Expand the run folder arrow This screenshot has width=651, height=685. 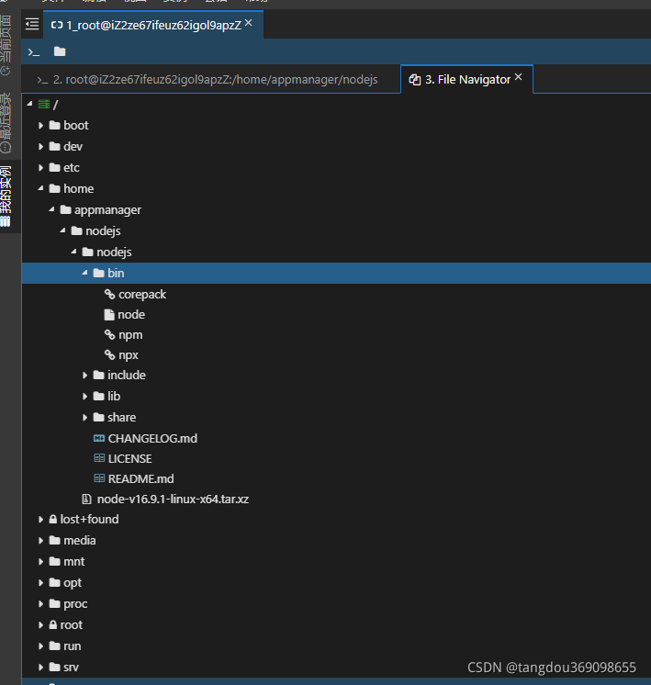tap(40, 646)
